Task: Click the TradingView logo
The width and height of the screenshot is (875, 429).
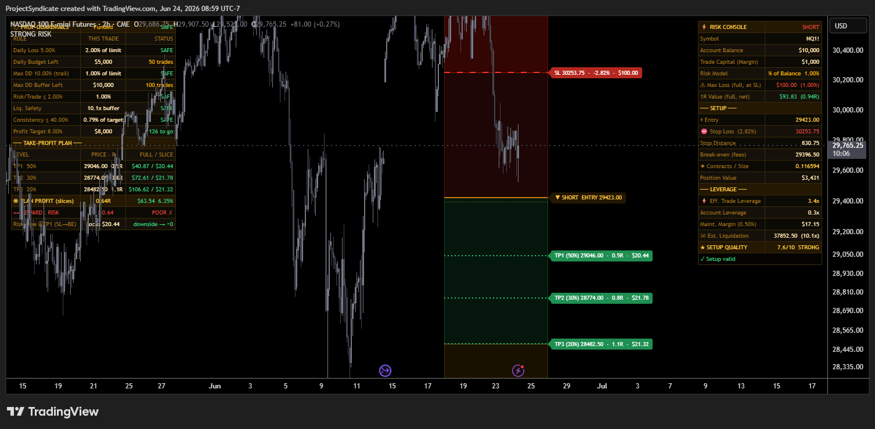Action: coord(53,412)
